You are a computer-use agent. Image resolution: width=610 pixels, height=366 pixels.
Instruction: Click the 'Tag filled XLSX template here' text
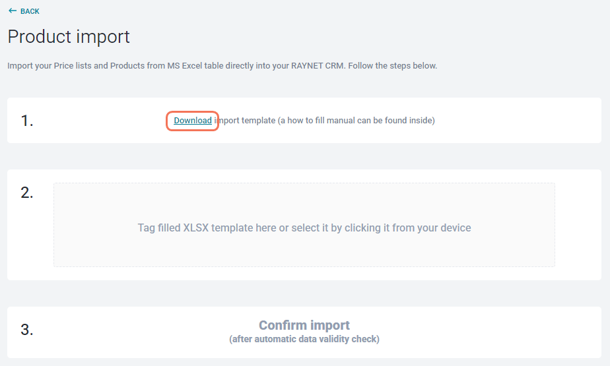pyautogui.click(x=206, y=228)
